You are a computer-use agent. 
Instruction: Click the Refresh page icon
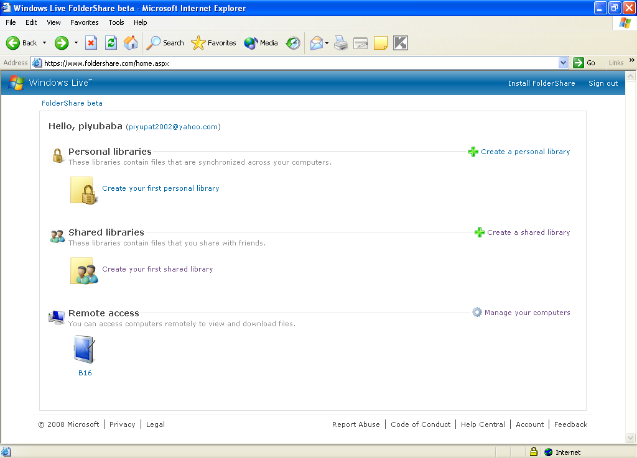click(x=111, y=43)
